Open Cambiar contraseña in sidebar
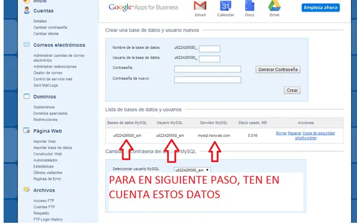Image resolution: width=357 pixels, height=224 pixels. pos(50,27)
